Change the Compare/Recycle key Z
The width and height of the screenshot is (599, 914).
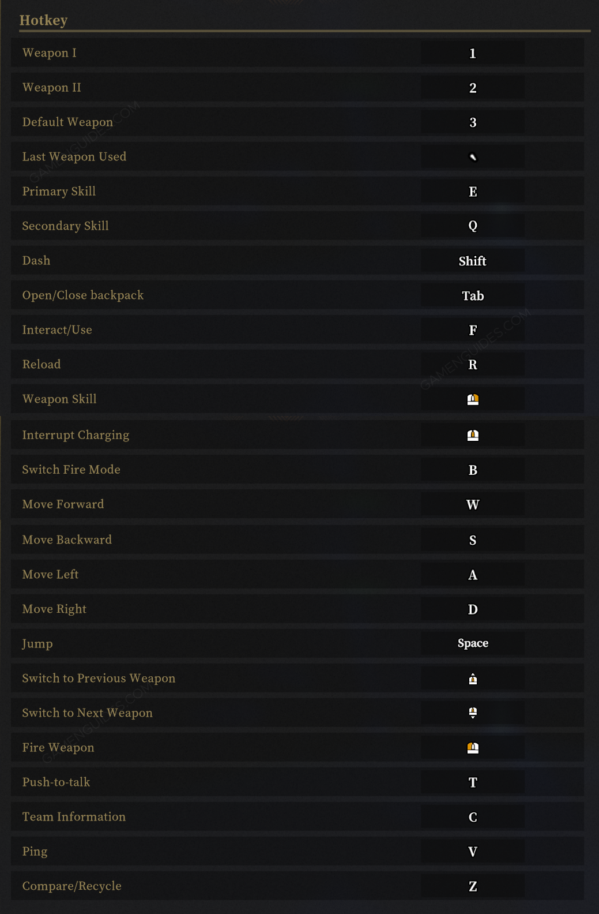click(473, 886)
